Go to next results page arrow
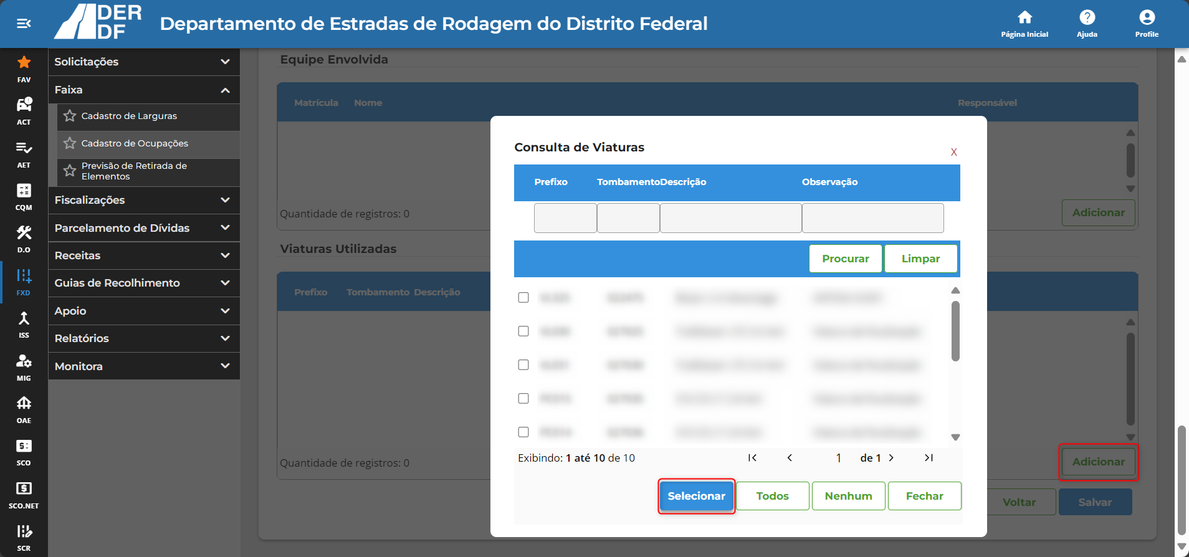Viewport: 1189px width, 557px height. [891, 458]
